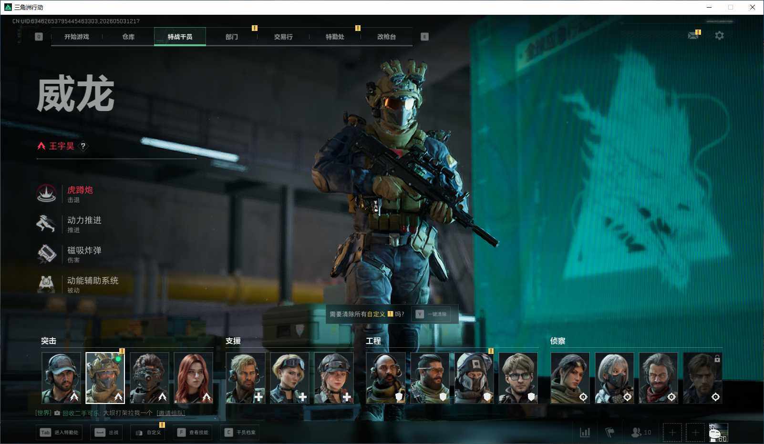Close the 三角洲行动 window
The width and height of the screenshot is (764, 444).
pyautogui.click(x=753, y=7)
